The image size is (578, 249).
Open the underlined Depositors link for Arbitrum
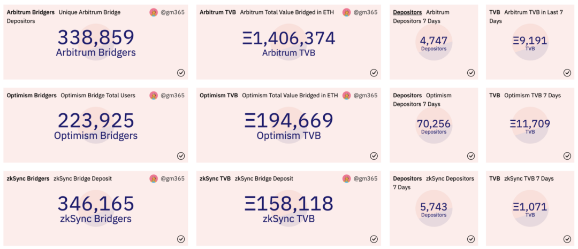coord(407,12)
